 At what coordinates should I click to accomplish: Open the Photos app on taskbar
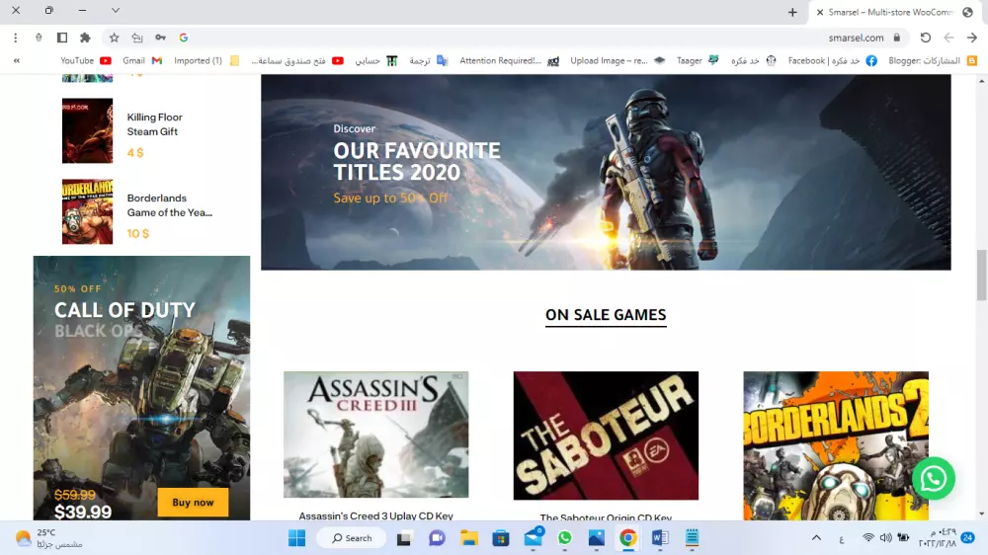pyautogui.click(x=596, y=537)
